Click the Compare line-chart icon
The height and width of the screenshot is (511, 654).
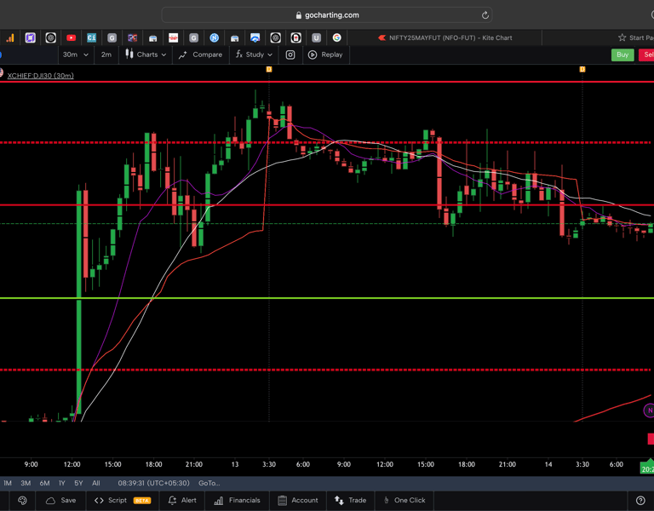tap(183, 55)
